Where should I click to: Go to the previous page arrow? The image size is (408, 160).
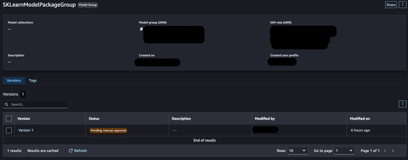coord(385,151)
